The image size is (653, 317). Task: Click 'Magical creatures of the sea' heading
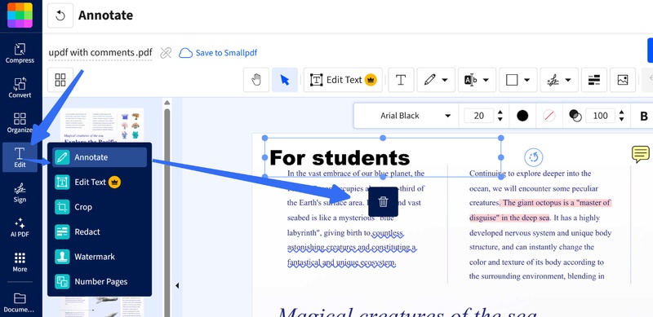406,312
